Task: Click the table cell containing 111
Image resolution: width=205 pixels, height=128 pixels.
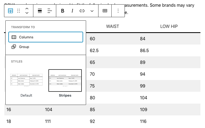Action: pos(48,121)
